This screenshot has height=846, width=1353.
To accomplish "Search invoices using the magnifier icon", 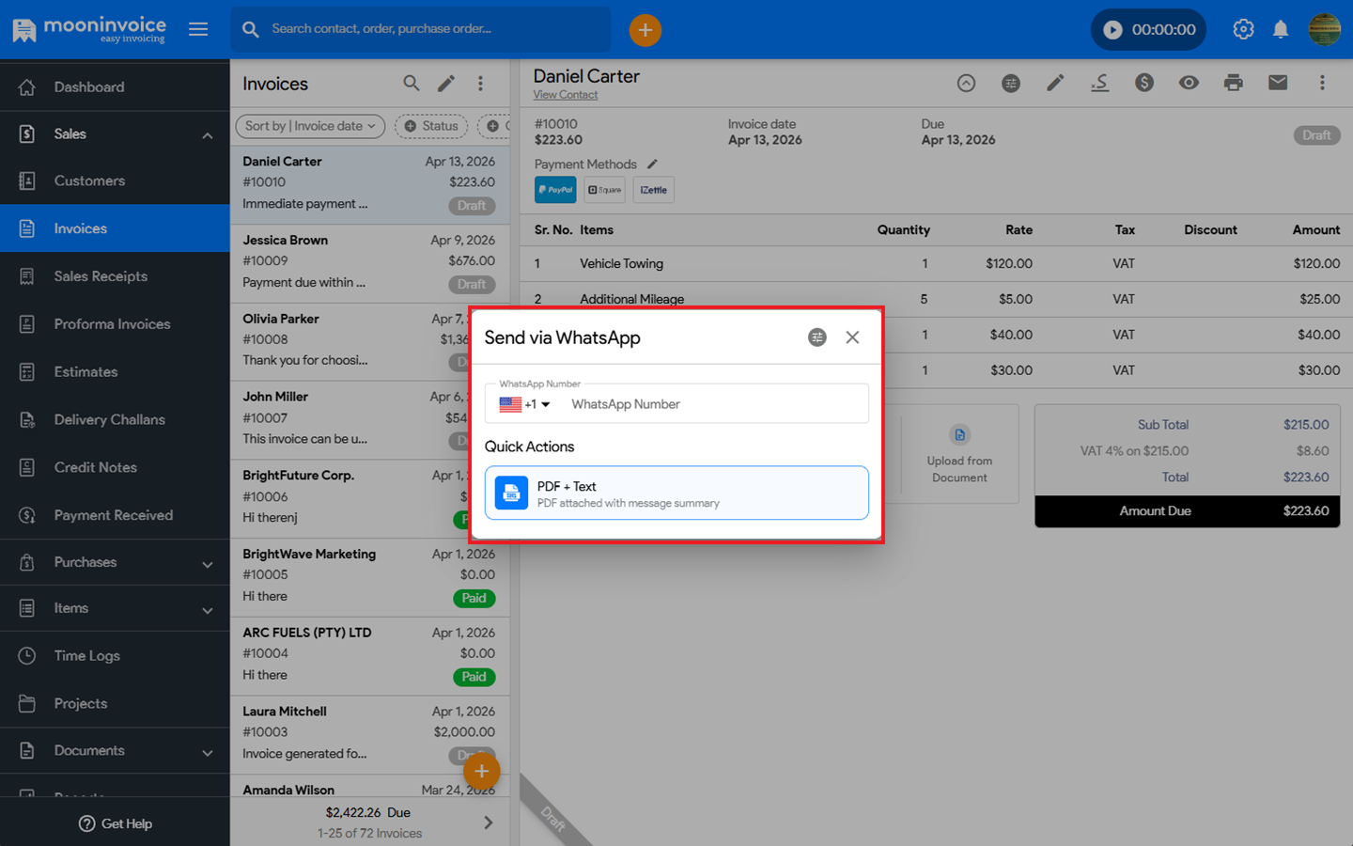I will [x=412, y=84].
